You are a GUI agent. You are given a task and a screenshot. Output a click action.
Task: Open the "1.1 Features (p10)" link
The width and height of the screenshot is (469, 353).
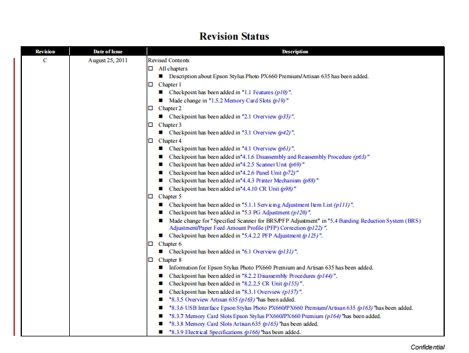[x=266, y=93]
